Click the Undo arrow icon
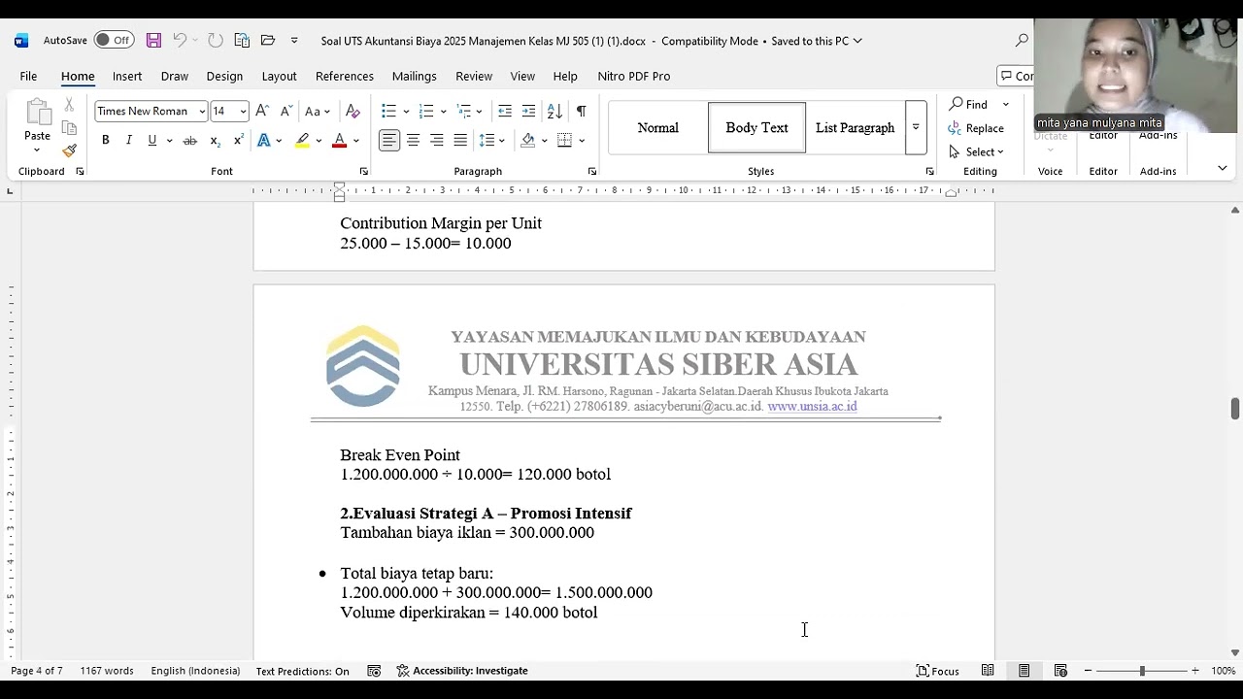This screenshot has height=699, width=1243. [180, 41]
